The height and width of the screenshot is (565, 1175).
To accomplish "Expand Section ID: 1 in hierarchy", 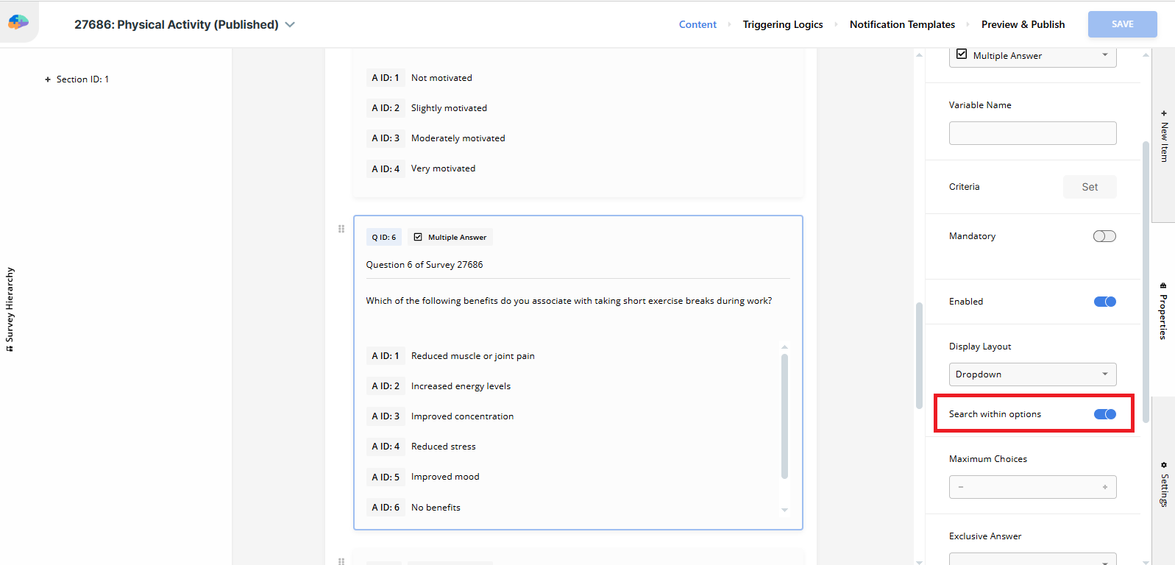I will (x=48, y=79).
